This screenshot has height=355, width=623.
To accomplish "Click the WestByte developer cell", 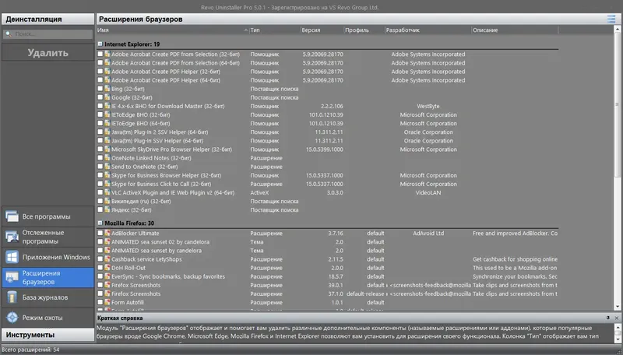I will point(428,106).
